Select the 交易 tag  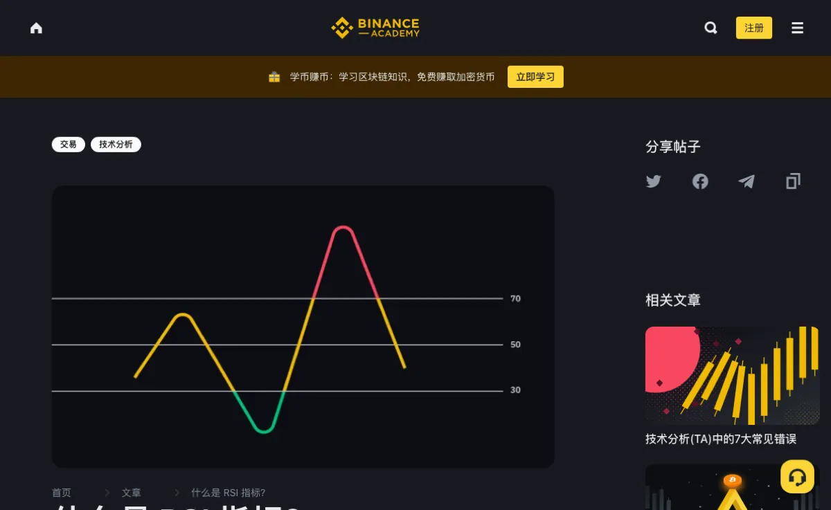[69, 145]
